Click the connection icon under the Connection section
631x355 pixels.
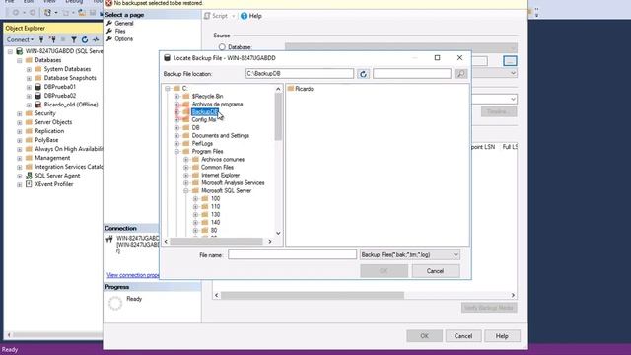click(109, 239)
